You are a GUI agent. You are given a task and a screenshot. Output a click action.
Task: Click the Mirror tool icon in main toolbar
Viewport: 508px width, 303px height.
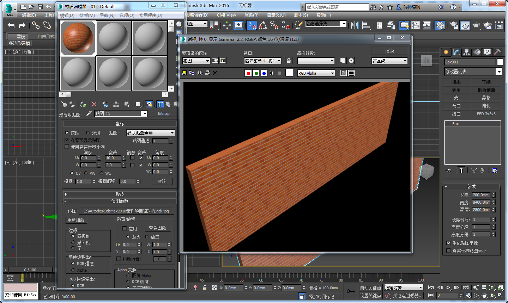[355, 25]
